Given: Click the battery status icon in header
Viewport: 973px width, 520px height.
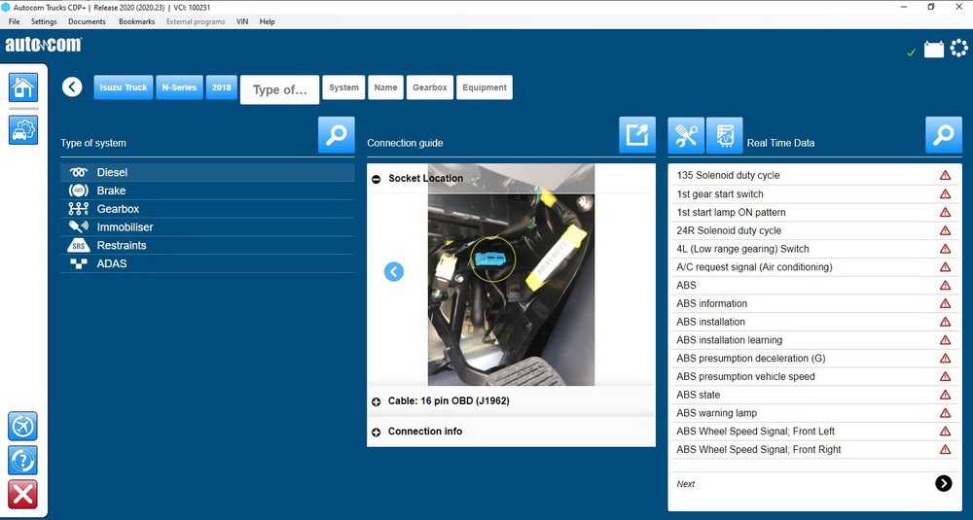Looking at the screenshot, I should pos(934,50).
